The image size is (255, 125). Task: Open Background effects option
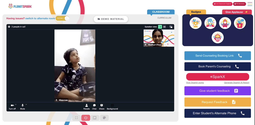[112, 107]
